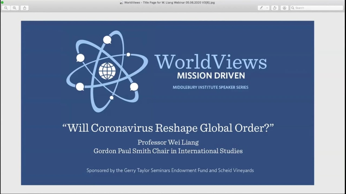Show the Markup toolbar

click(284, 8)
